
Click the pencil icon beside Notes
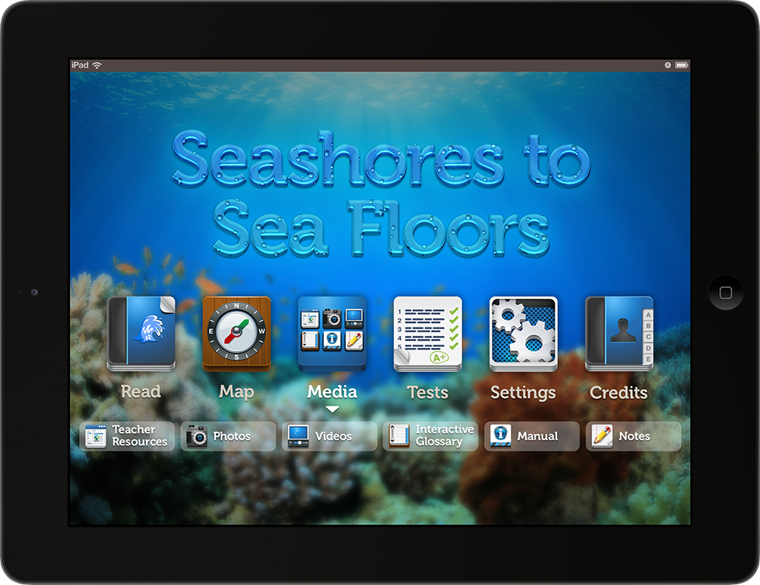pyautogui.click(x=602, y=436)
